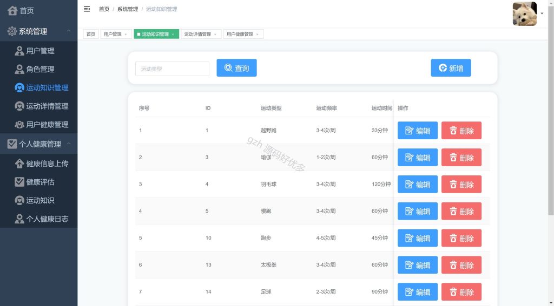Close the 用户管理 tab
Image resolution: width=554 pixels, height=306 pixels.
click(126, 35)
